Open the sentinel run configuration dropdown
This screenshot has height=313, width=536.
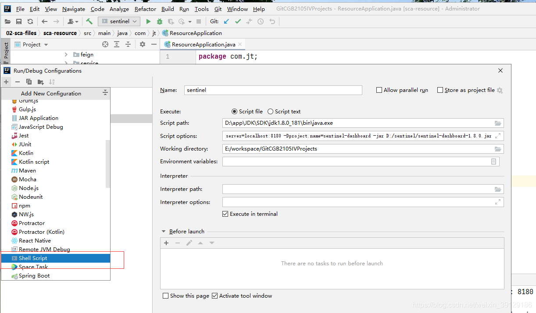point(119,21)
